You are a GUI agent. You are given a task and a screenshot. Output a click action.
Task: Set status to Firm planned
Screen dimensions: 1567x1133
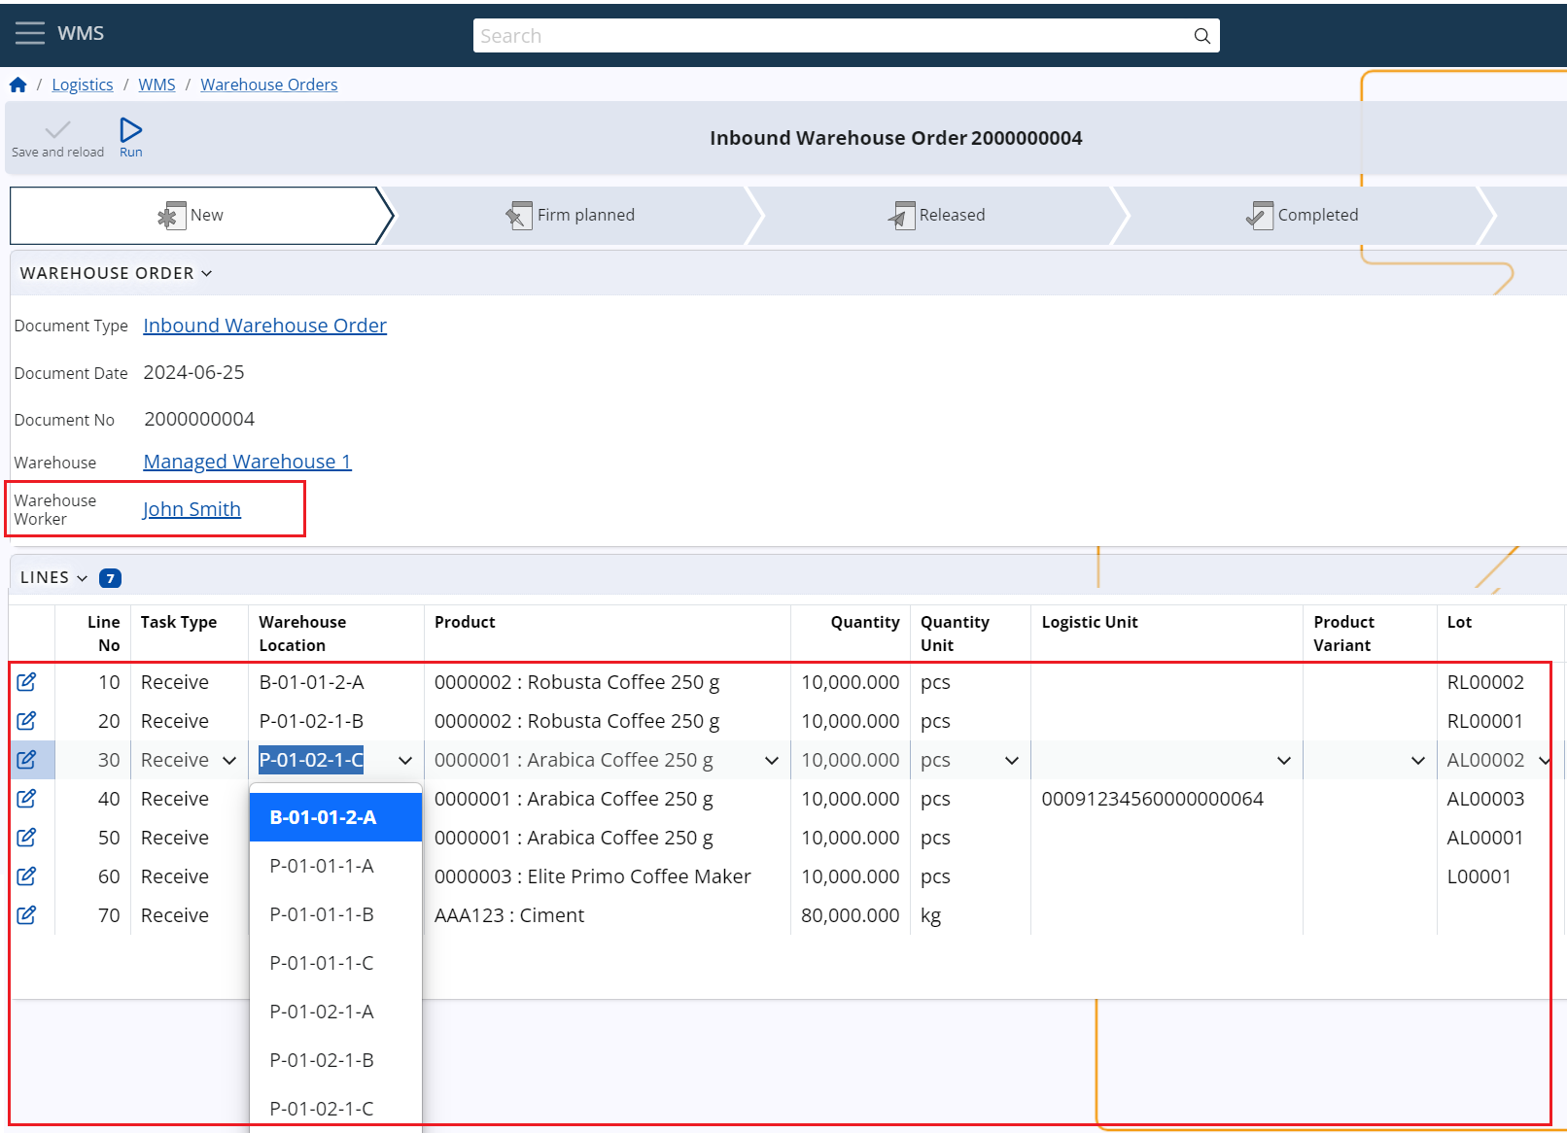point(571,216)
